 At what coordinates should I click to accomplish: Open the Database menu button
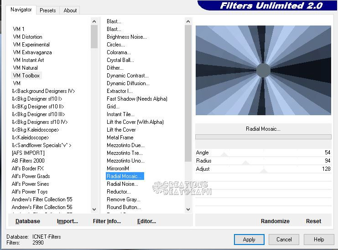click(28, 221)
